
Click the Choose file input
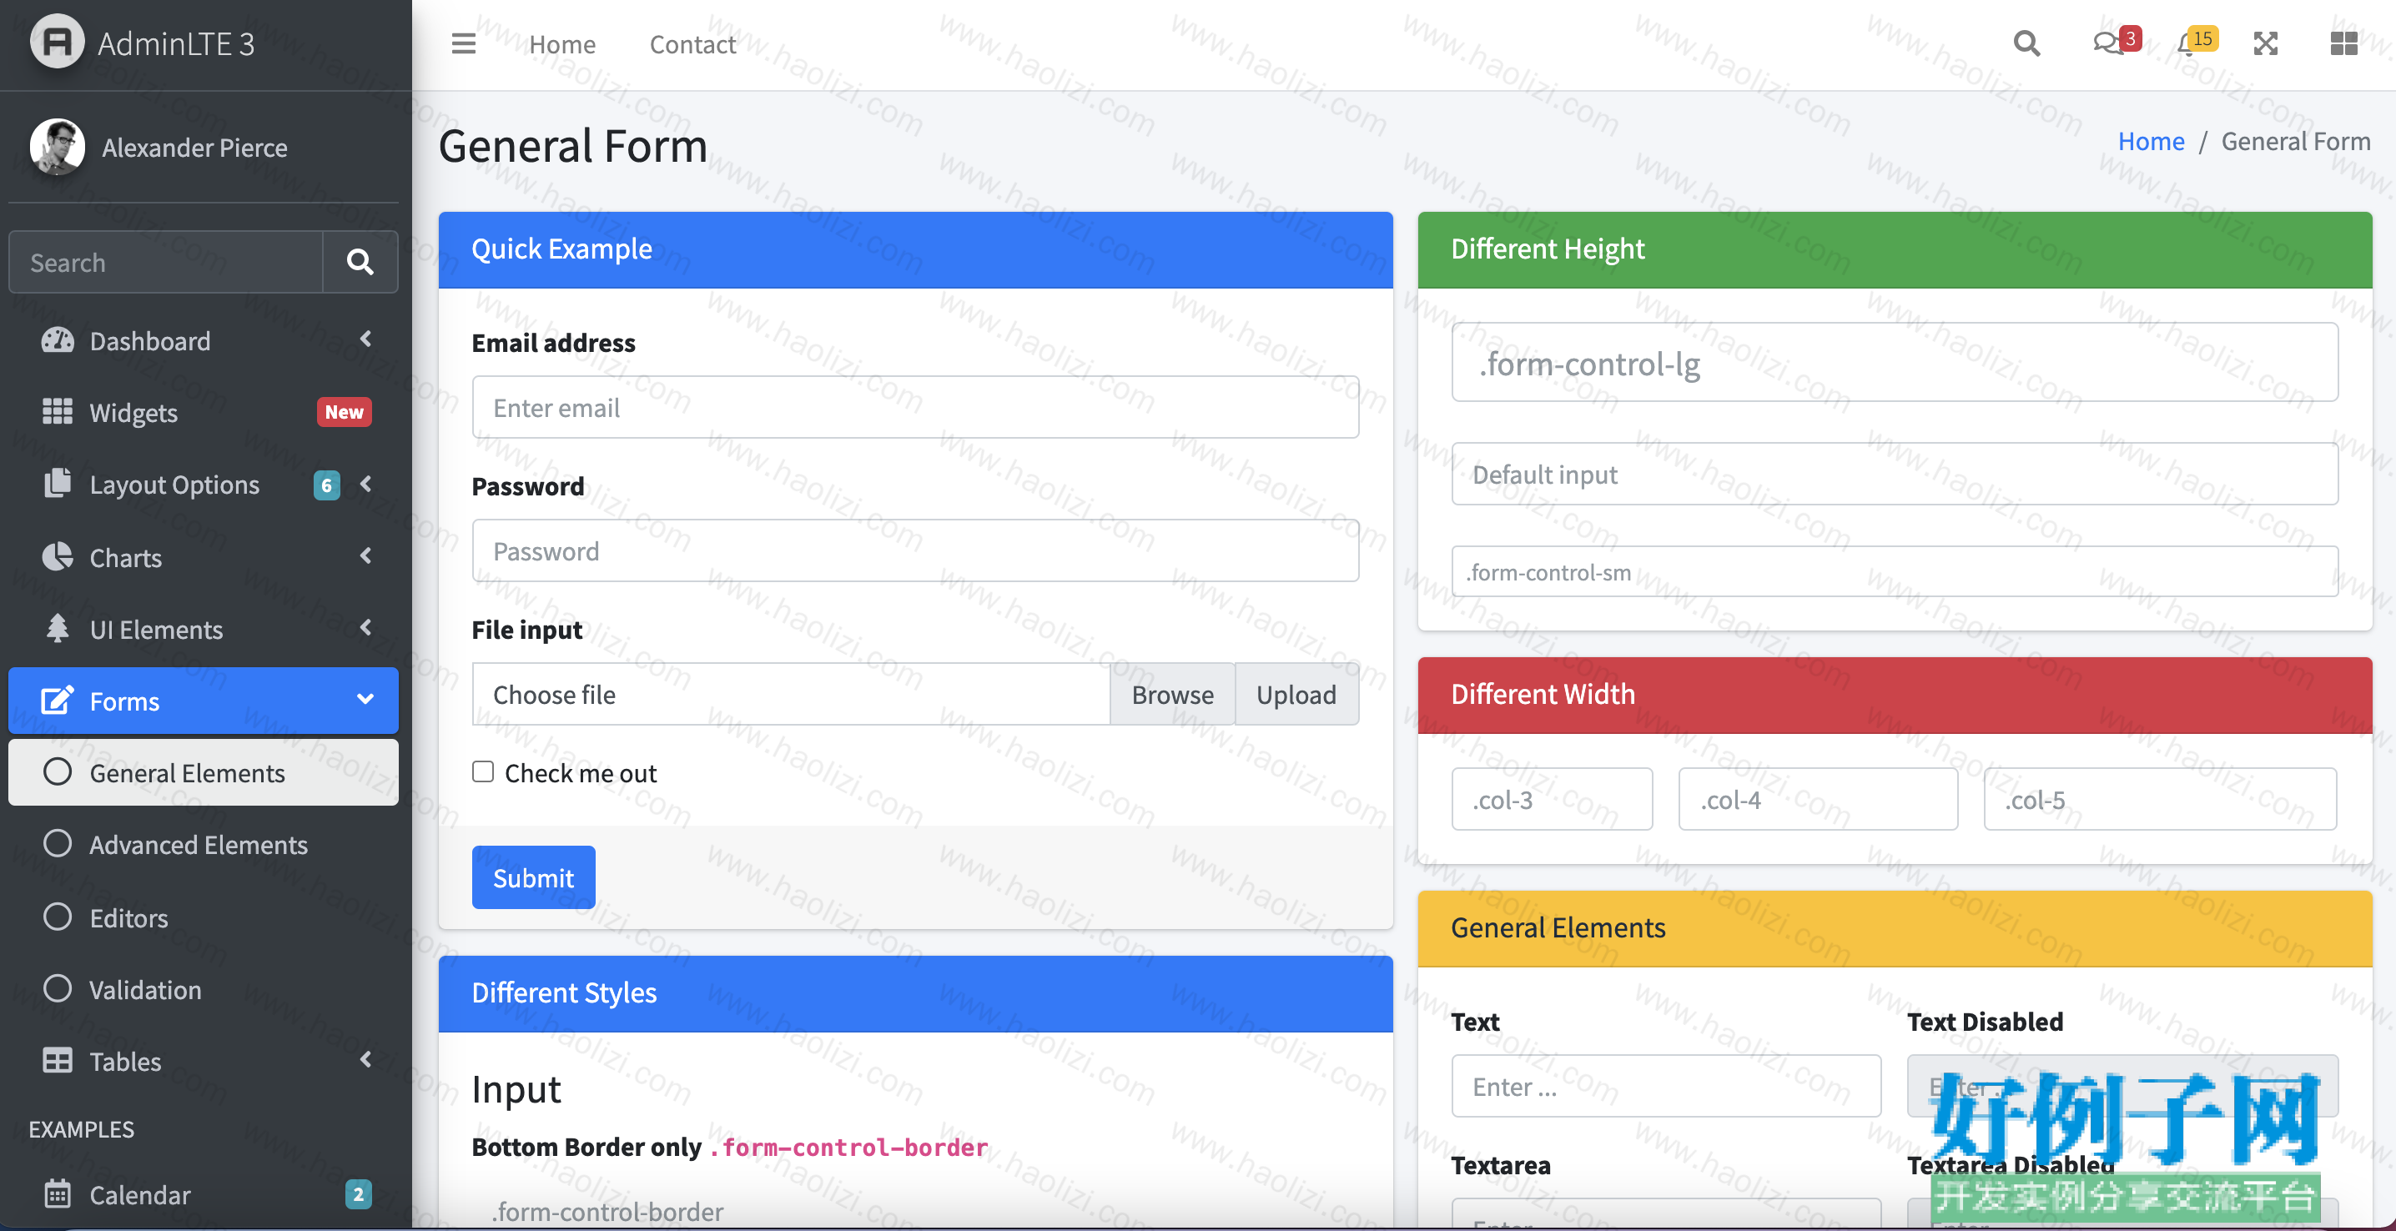[791, 694]
